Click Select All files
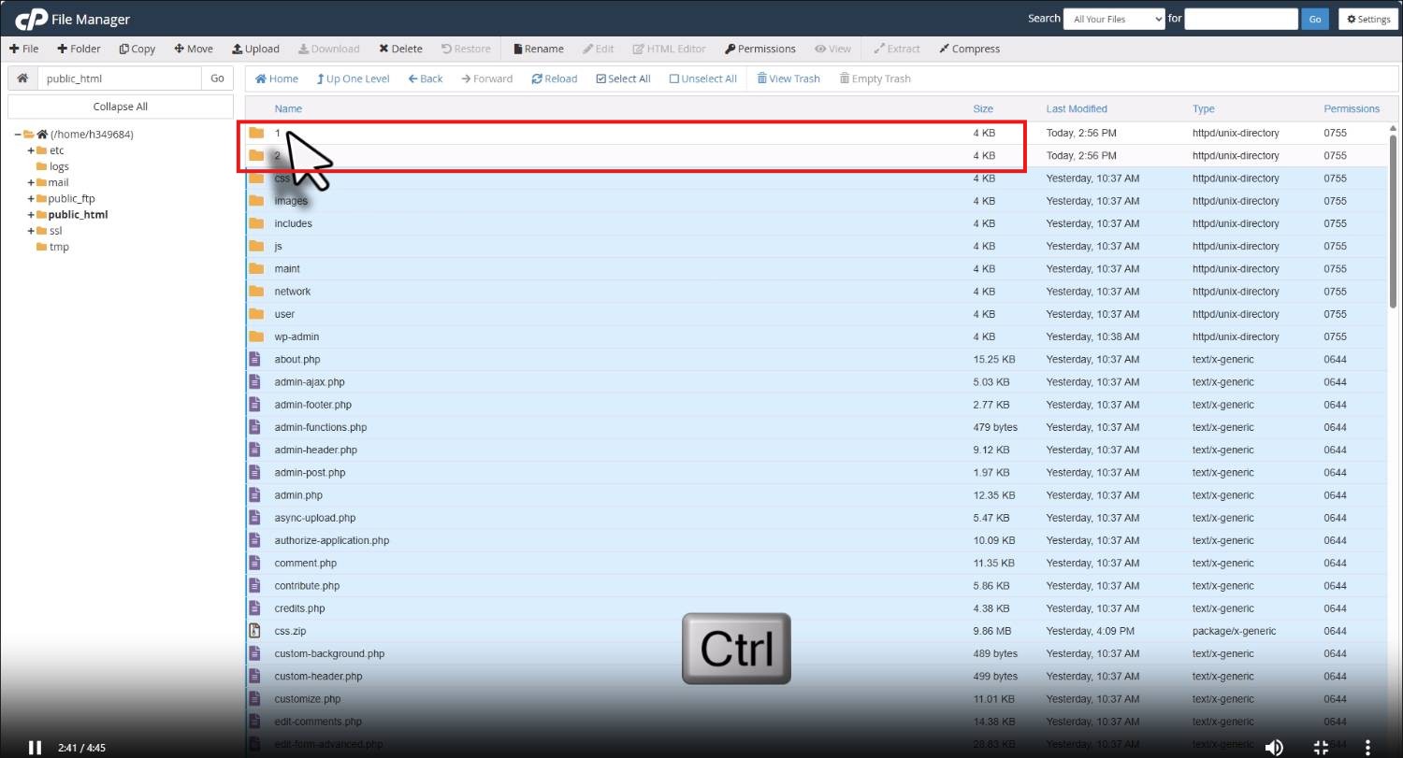This screenshot has height=758, width=1403. (x=623, y=79)
